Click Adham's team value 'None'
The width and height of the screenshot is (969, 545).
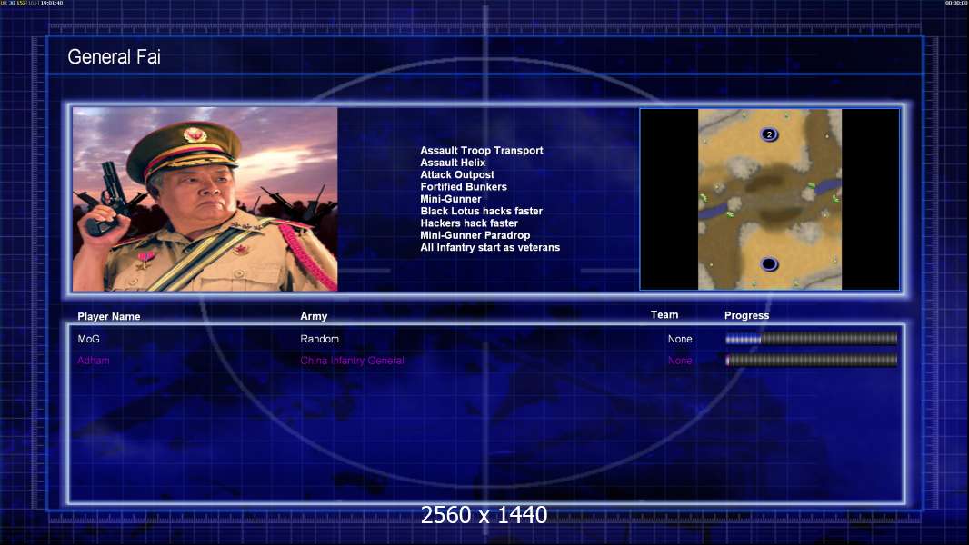tap(680, 361)
